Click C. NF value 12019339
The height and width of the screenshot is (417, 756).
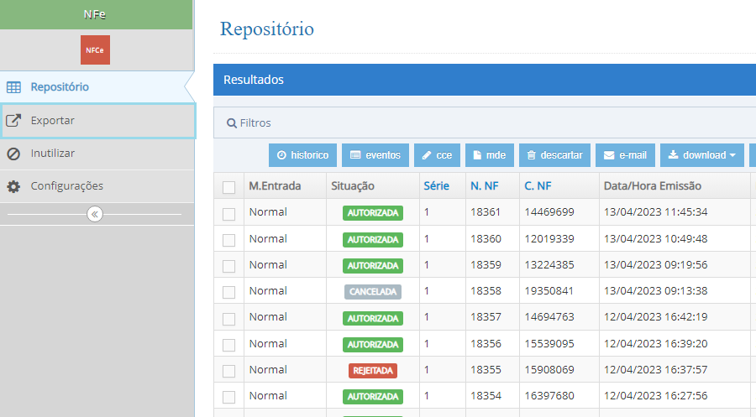549,239
